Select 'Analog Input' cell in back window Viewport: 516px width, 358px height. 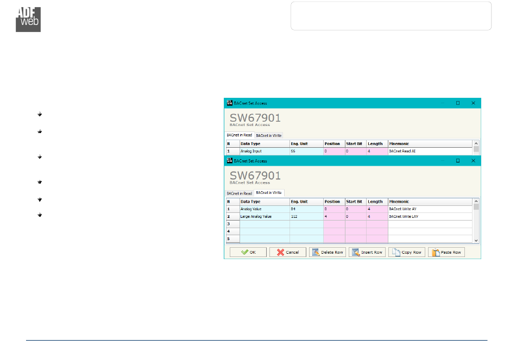(265, 152)
